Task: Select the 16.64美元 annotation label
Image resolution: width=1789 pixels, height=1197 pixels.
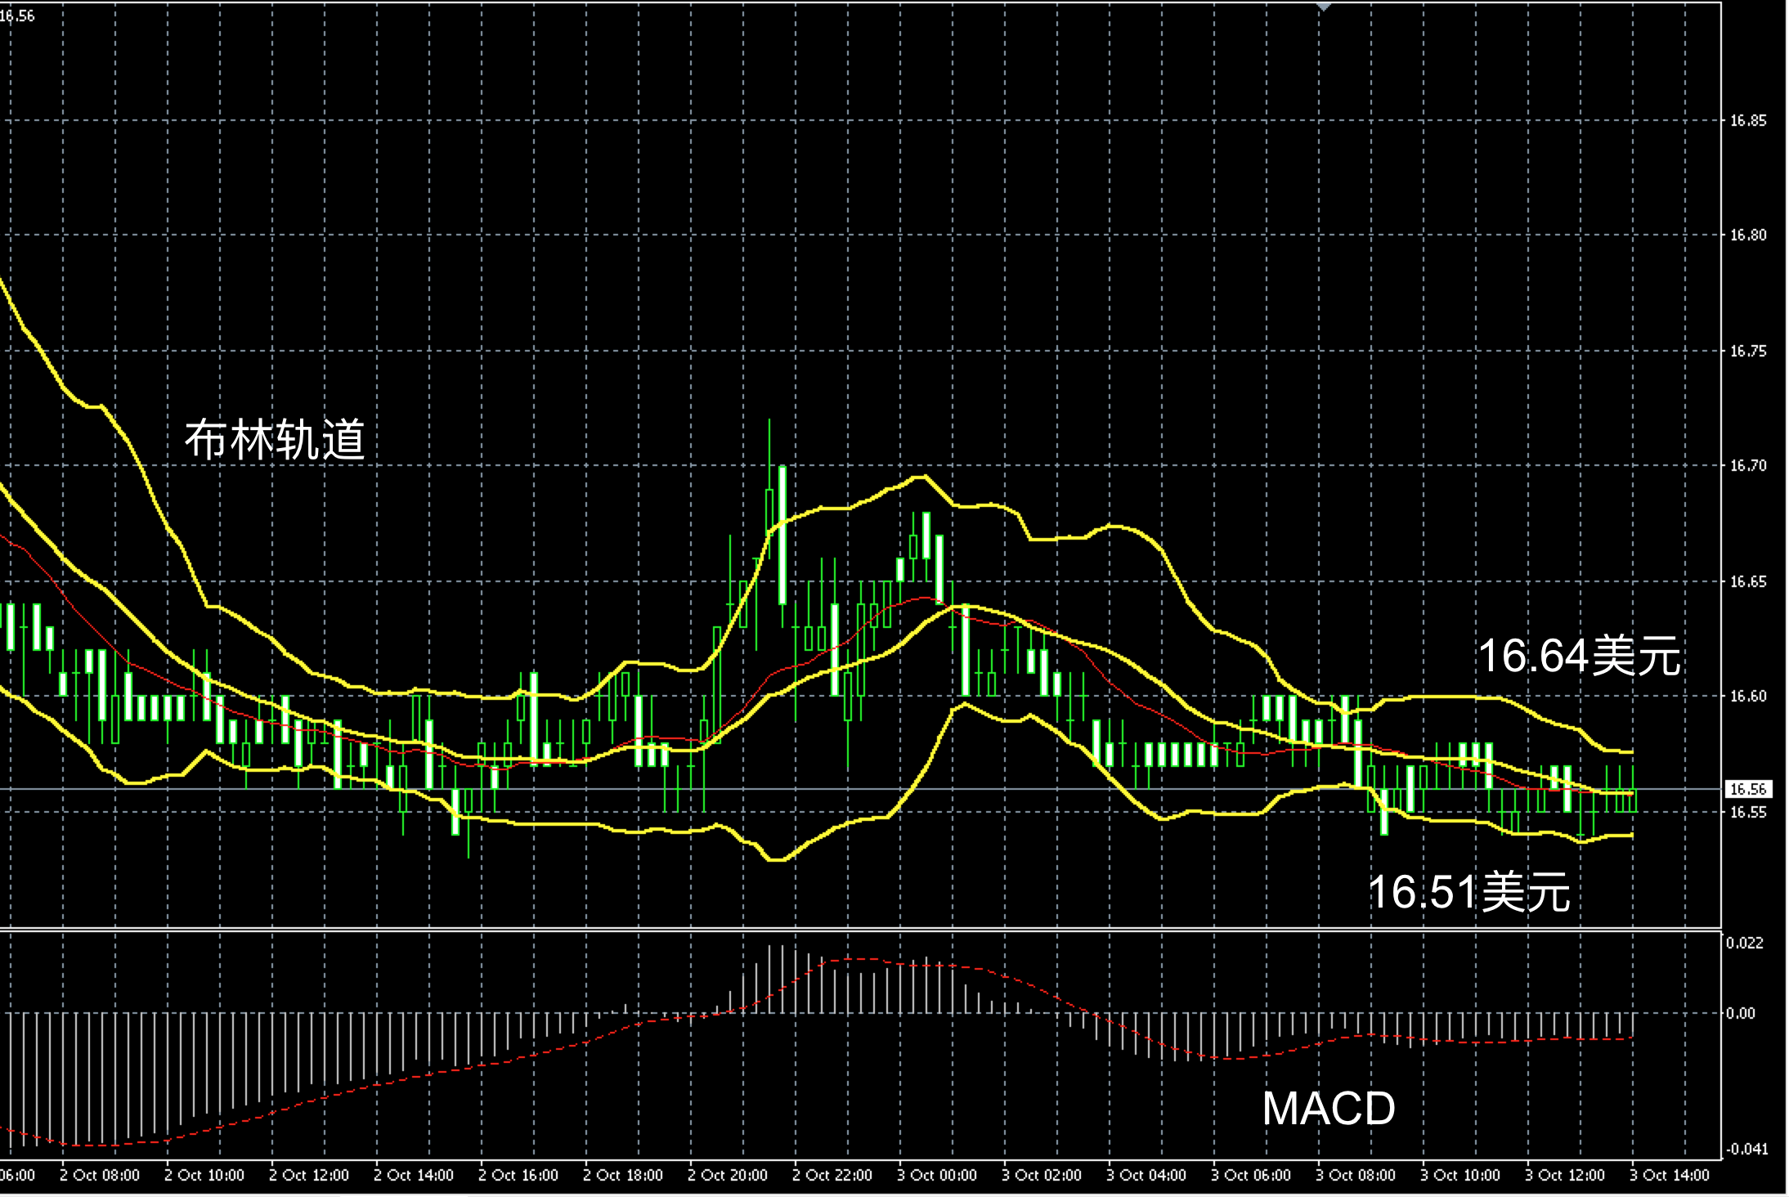Action: (1579, 656)
